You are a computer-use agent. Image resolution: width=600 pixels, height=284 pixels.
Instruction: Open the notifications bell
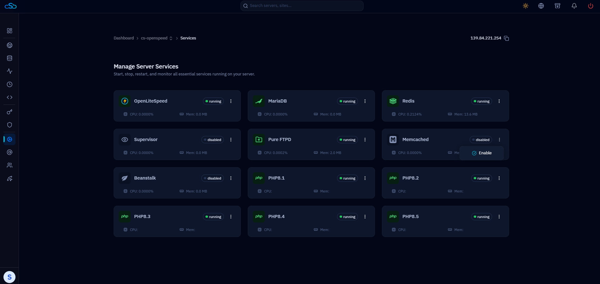(x=574, y=6)
